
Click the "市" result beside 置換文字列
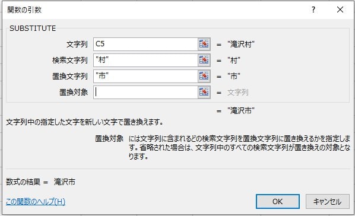(x=234, y=77)
